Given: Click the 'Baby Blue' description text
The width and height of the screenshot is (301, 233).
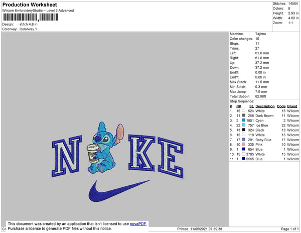Looking at the screenshot, I should pos(263,140).
